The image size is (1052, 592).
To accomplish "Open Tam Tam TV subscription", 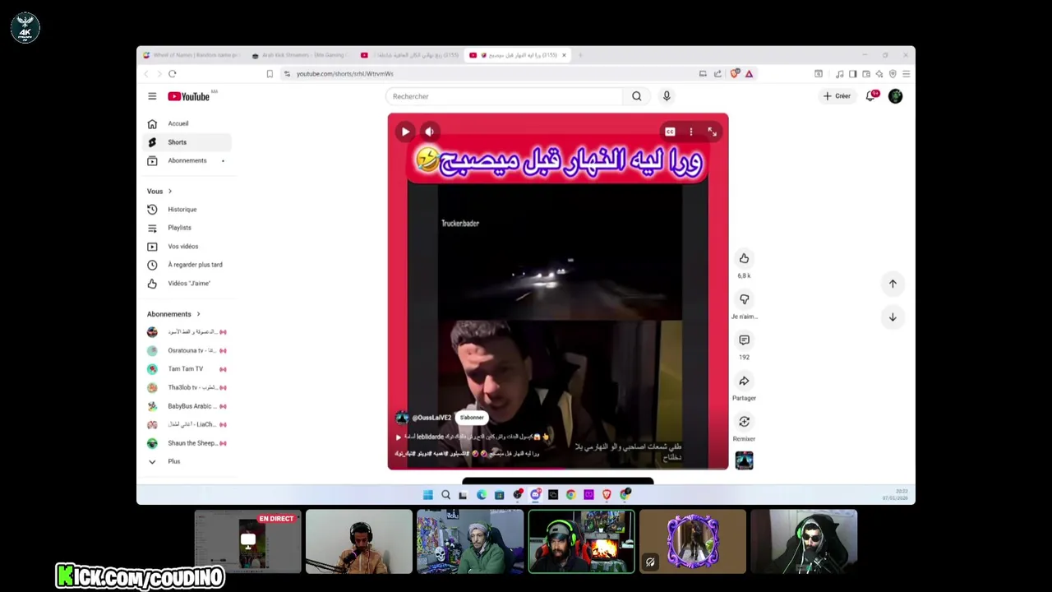I will [188, 369].
